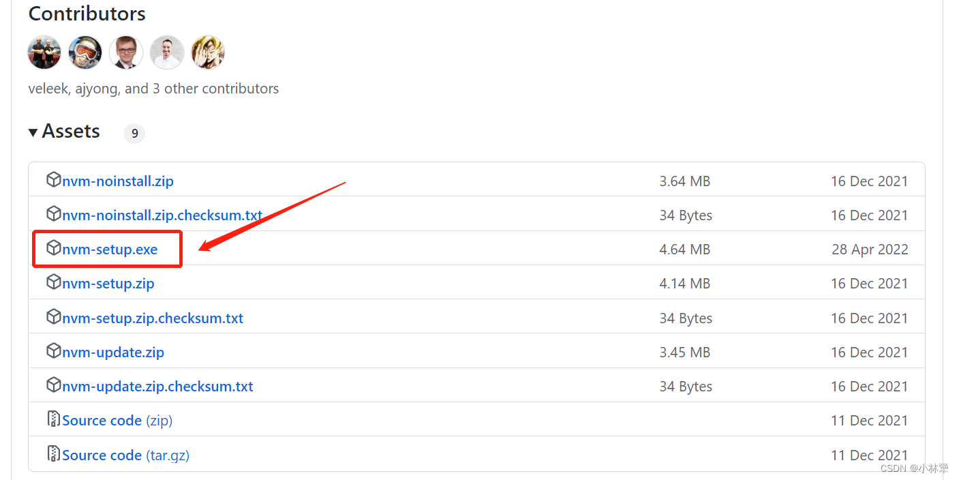
Task: Download nvm-noinstall.zip.checksum.txt
Action: pyautogui.click(x=162, y=215)
